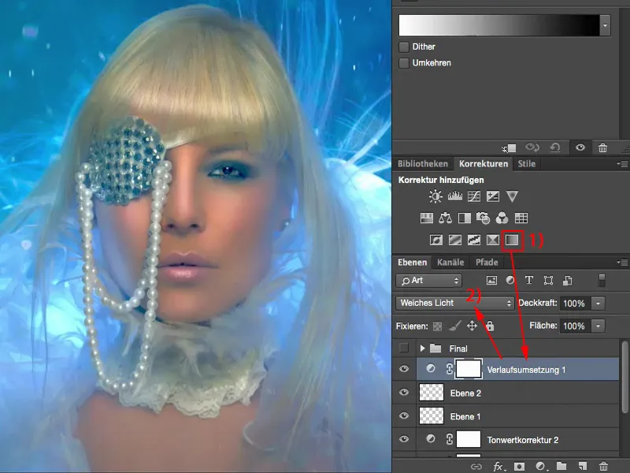Hide the Ebene 2 layer

point(404,392)
